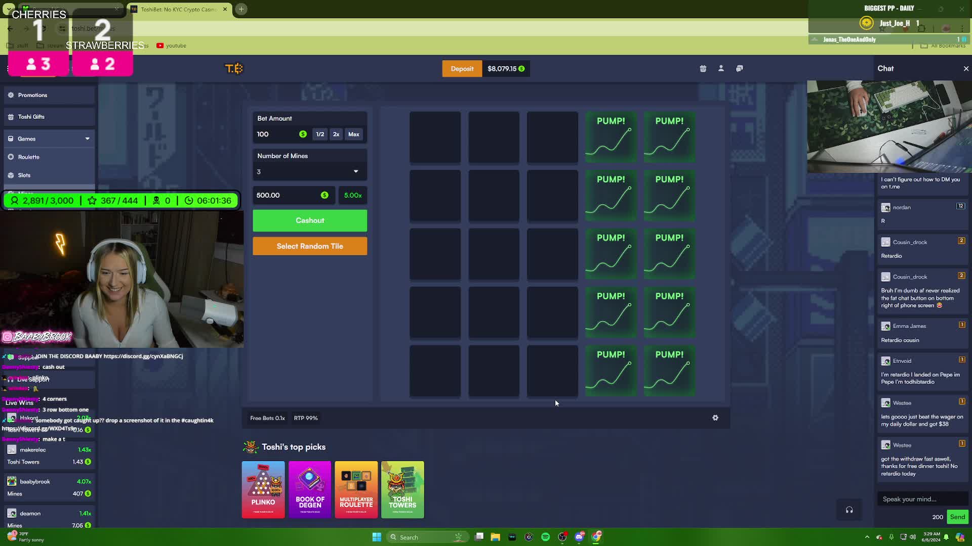972x546 pixels.
Task: Open Toshi Gifts in the sidebar
Action: (x=49, y=117)
